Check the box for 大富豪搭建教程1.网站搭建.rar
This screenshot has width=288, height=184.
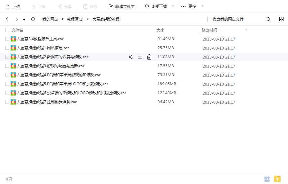click(x=7, y=48)
